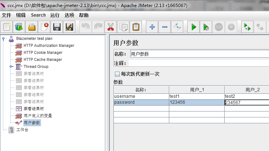Start the test with green play icon
Screen dimensions: 269x151
coord(194,27)
